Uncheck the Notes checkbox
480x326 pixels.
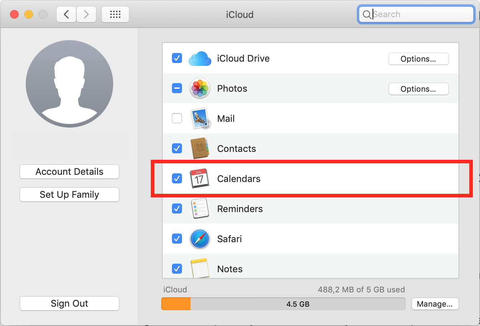coord(177,269)
